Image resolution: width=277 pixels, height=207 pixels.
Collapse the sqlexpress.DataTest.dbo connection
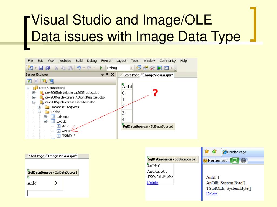tap(34, 102)
